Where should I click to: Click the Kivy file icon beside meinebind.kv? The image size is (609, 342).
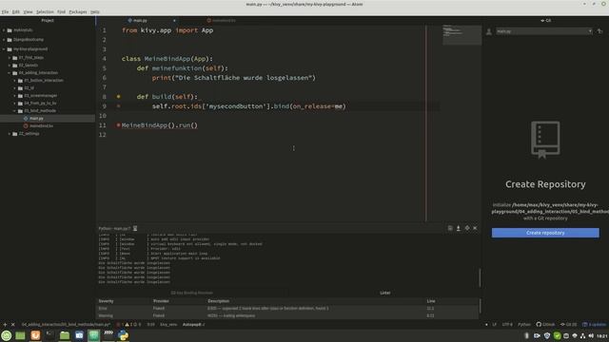(x=26, y=125)
